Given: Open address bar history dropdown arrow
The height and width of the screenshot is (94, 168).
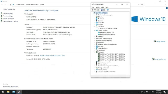Looking at the screenshot, I should (138, 5).
